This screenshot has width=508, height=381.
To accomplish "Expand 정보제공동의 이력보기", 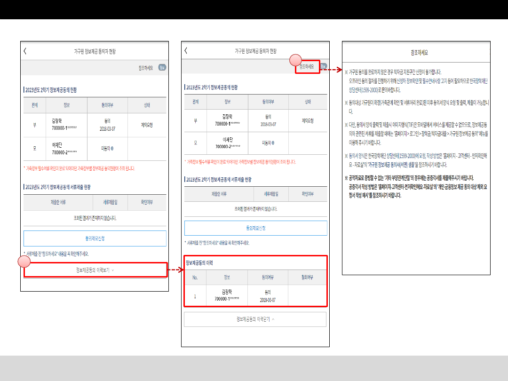I will (95, 270).
